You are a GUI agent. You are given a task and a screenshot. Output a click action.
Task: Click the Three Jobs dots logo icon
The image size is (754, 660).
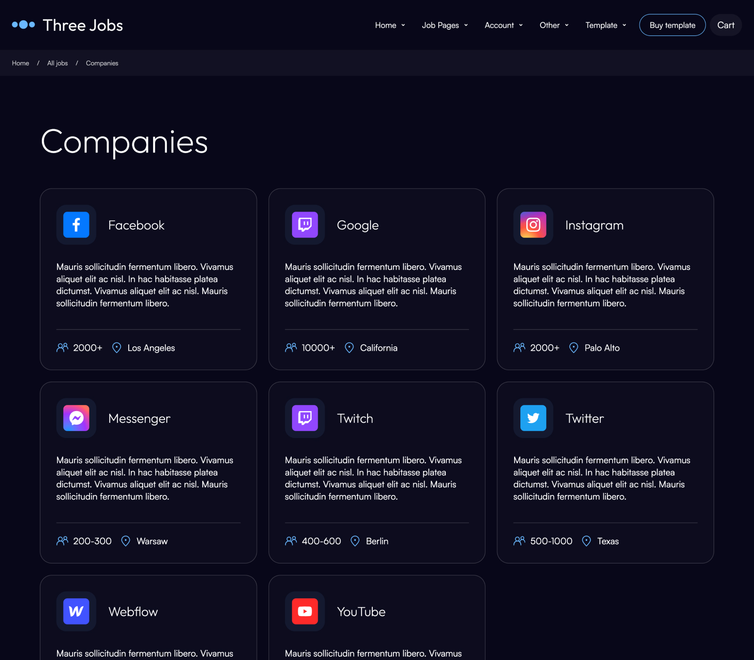click(24, 25)
